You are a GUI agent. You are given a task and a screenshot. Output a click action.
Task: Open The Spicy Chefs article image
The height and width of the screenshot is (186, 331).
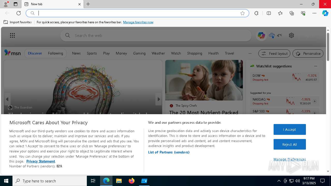(204, 80)
